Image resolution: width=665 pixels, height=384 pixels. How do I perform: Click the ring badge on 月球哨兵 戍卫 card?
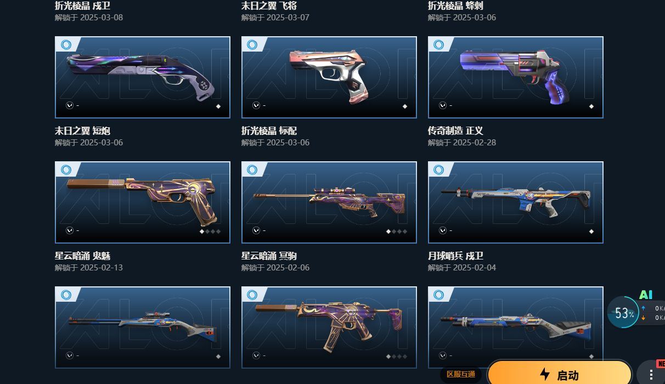[439, 170]
